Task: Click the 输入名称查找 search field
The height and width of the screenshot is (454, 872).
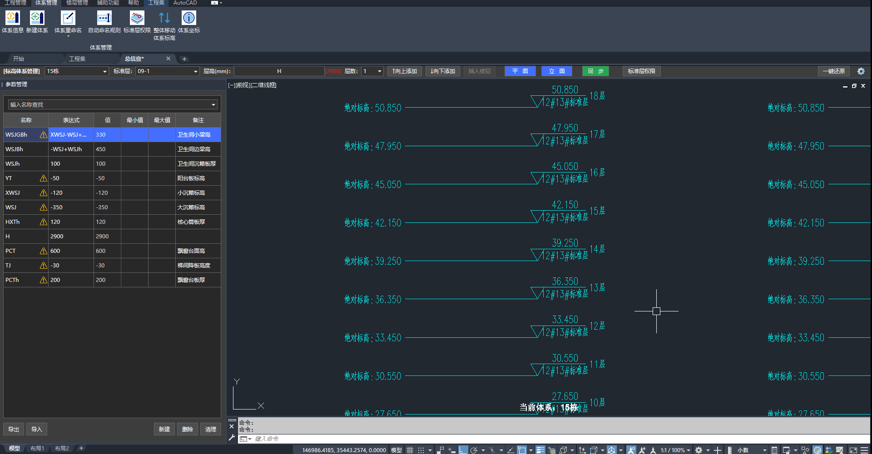Action: tap(109, 105)
